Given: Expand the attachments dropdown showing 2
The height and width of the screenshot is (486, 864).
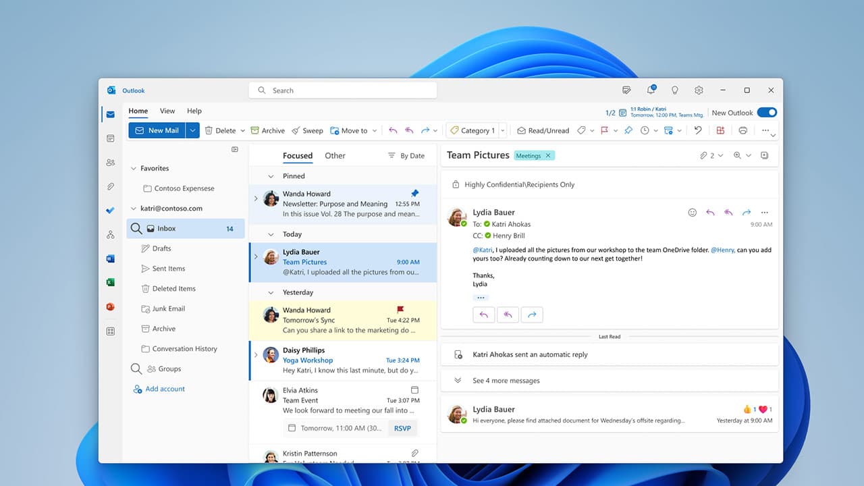Looking at the screenshot, I should tap(711, 155).
